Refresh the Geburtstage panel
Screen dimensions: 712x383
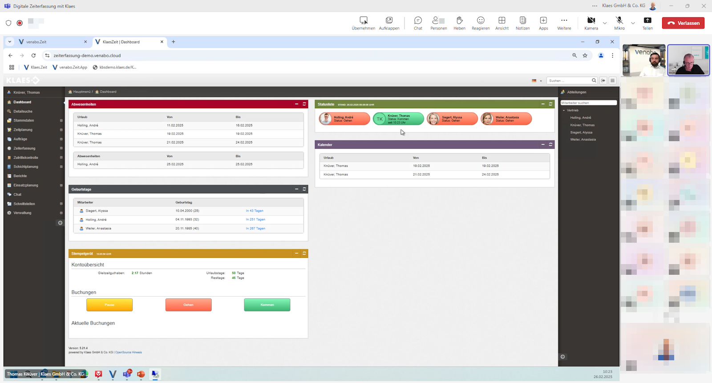click(304, 189)
